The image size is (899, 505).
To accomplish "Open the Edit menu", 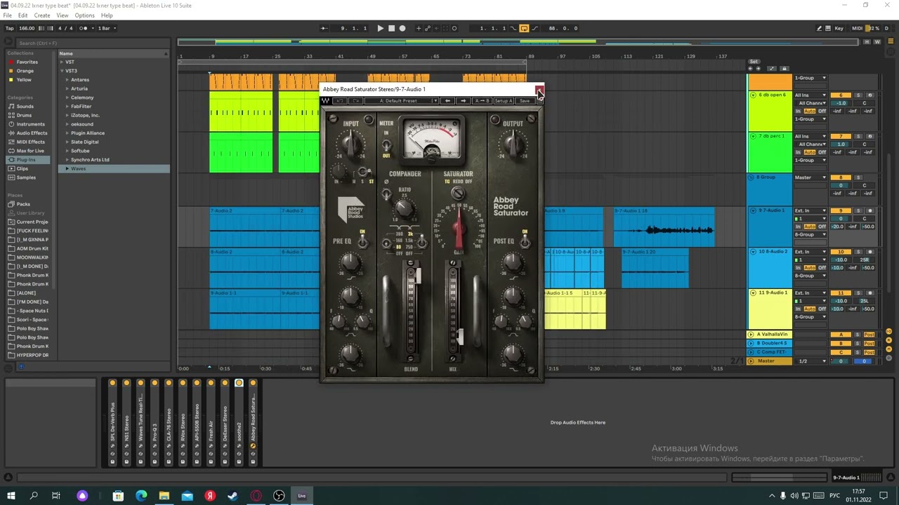I will tap(23, 15).
